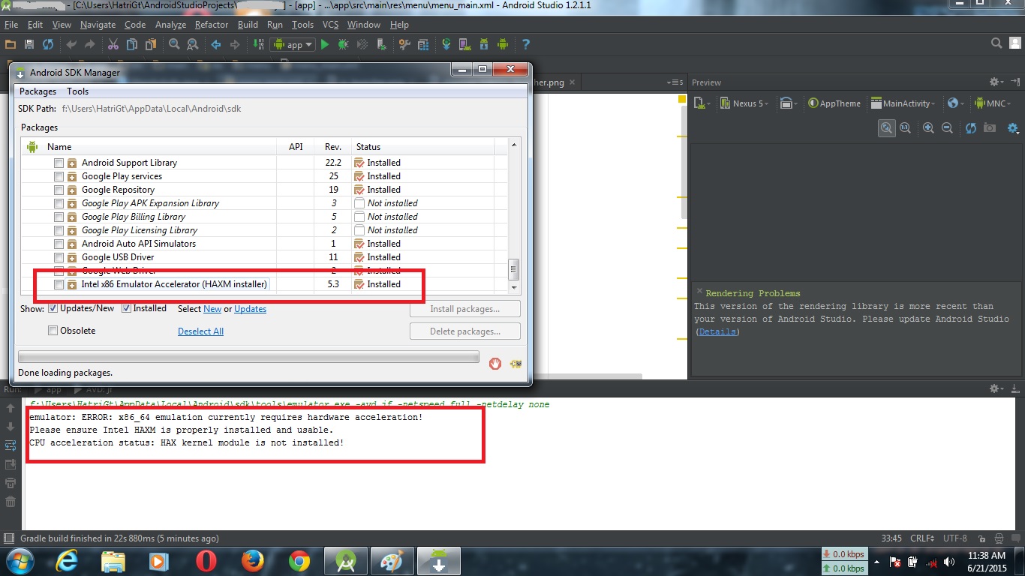Open Google Chrome from the taskbar
This screenshot has height=576, width=1025.
tap(299, 561)
